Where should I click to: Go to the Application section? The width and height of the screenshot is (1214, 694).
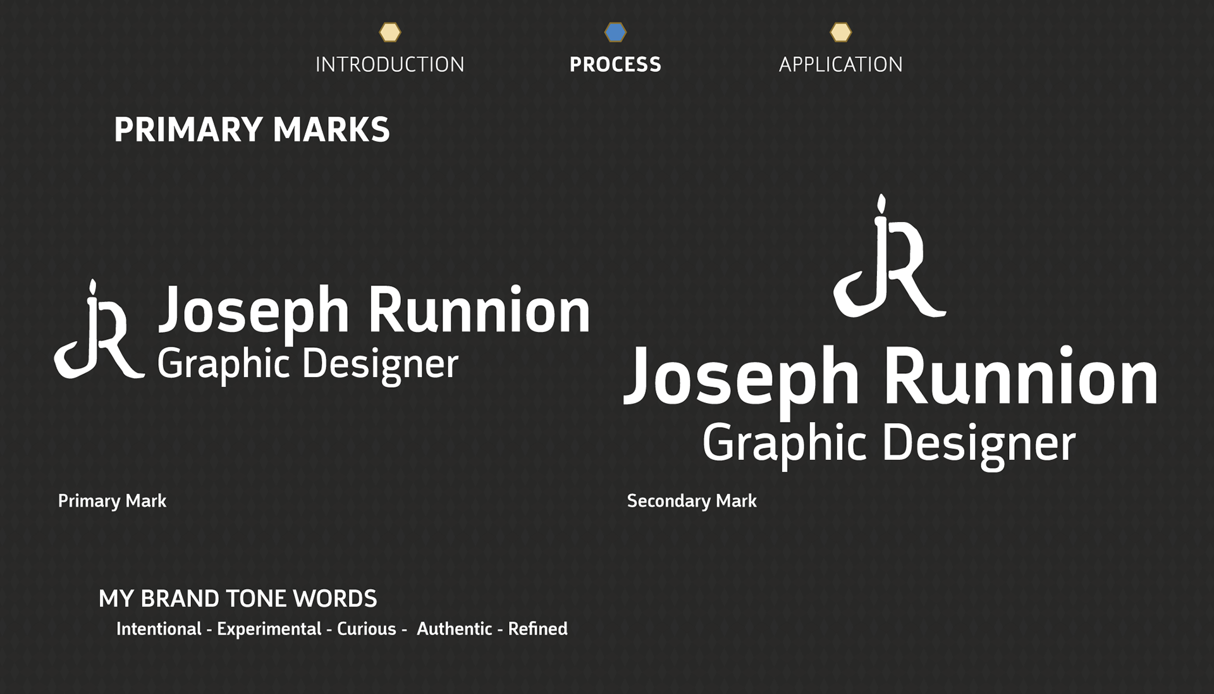[x=841, y=65]
